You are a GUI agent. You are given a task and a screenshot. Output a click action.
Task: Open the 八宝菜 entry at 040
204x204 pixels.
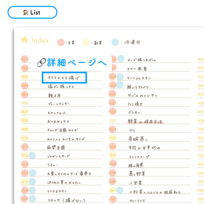[135, 183]
